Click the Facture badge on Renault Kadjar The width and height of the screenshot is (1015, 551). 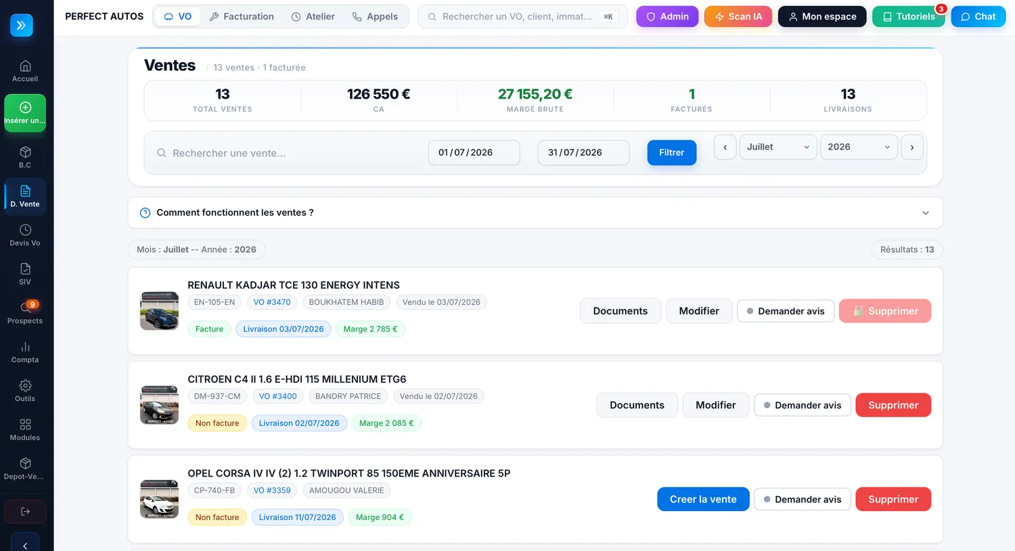point(209,329)
